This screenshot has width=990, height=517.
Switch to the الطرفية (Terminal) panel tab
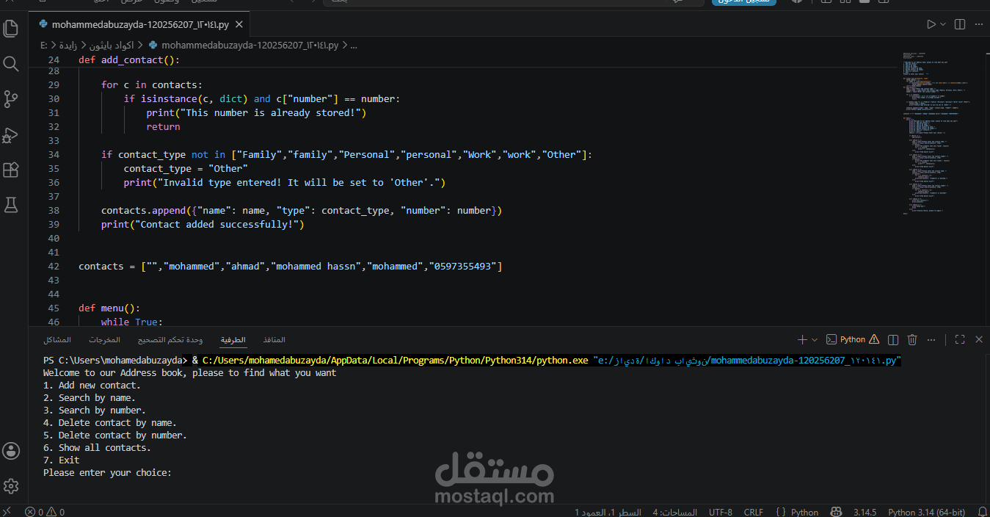[233, 340]
